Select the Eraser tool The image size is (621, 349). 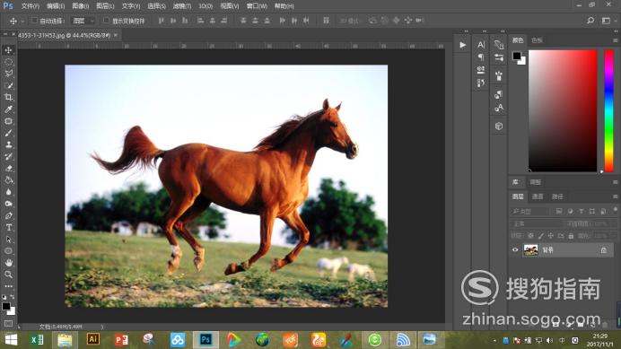click(8, 169)
